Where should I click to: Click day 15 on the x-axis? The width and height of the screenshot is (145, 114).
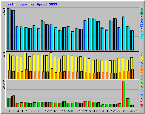tap(68, 111)
